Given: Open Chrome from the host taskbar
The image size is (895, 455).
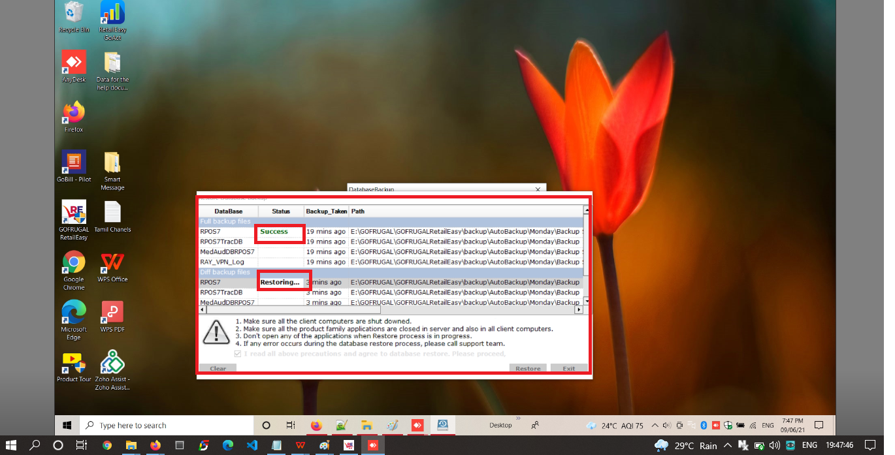Looking at the screenshot, I should point(107,445).
